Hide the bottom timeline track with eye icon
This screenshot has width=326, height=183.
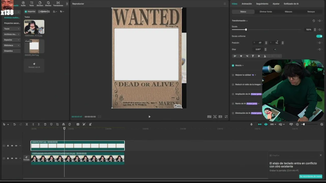click(x=12, y=158)
